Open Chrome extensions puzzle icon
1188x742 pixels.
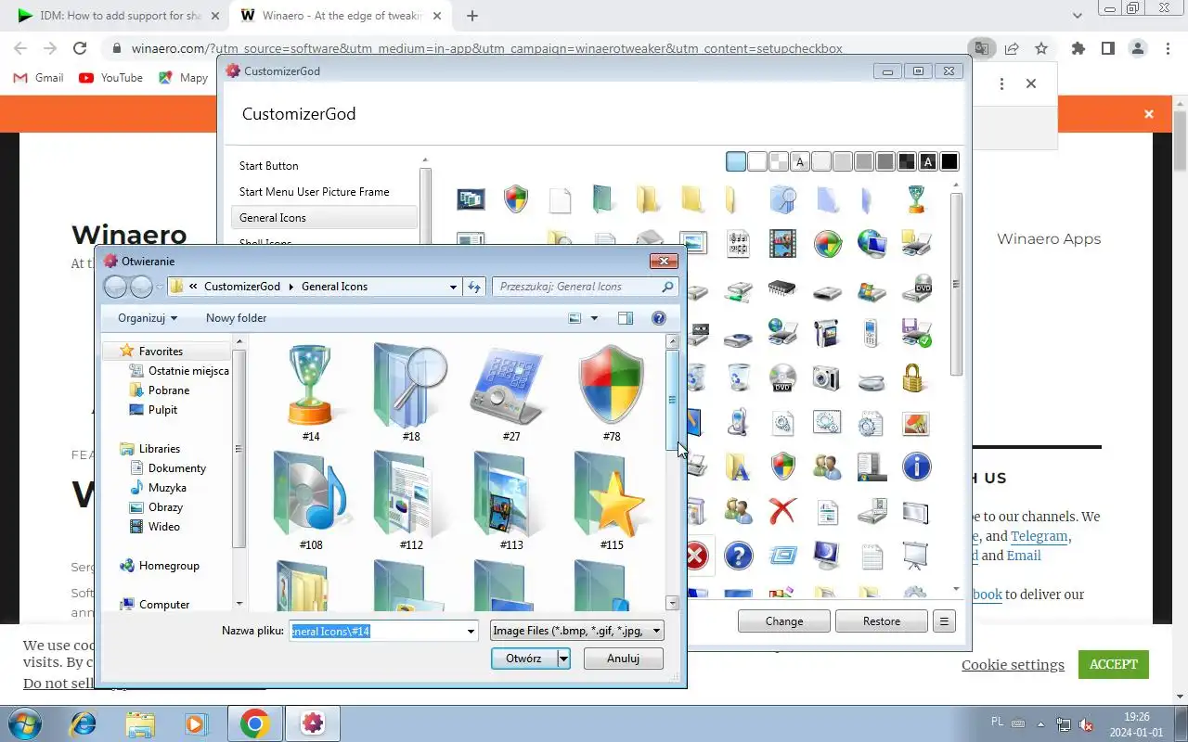tap(1078, 48)
